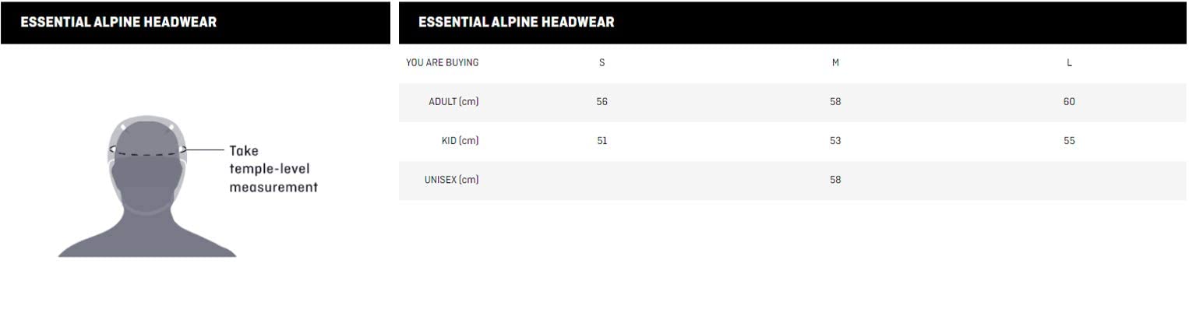Click the dashed measurement line on the head
Image resolution: width=1189 pixels, height=320 pixels.
coord(146,154)
